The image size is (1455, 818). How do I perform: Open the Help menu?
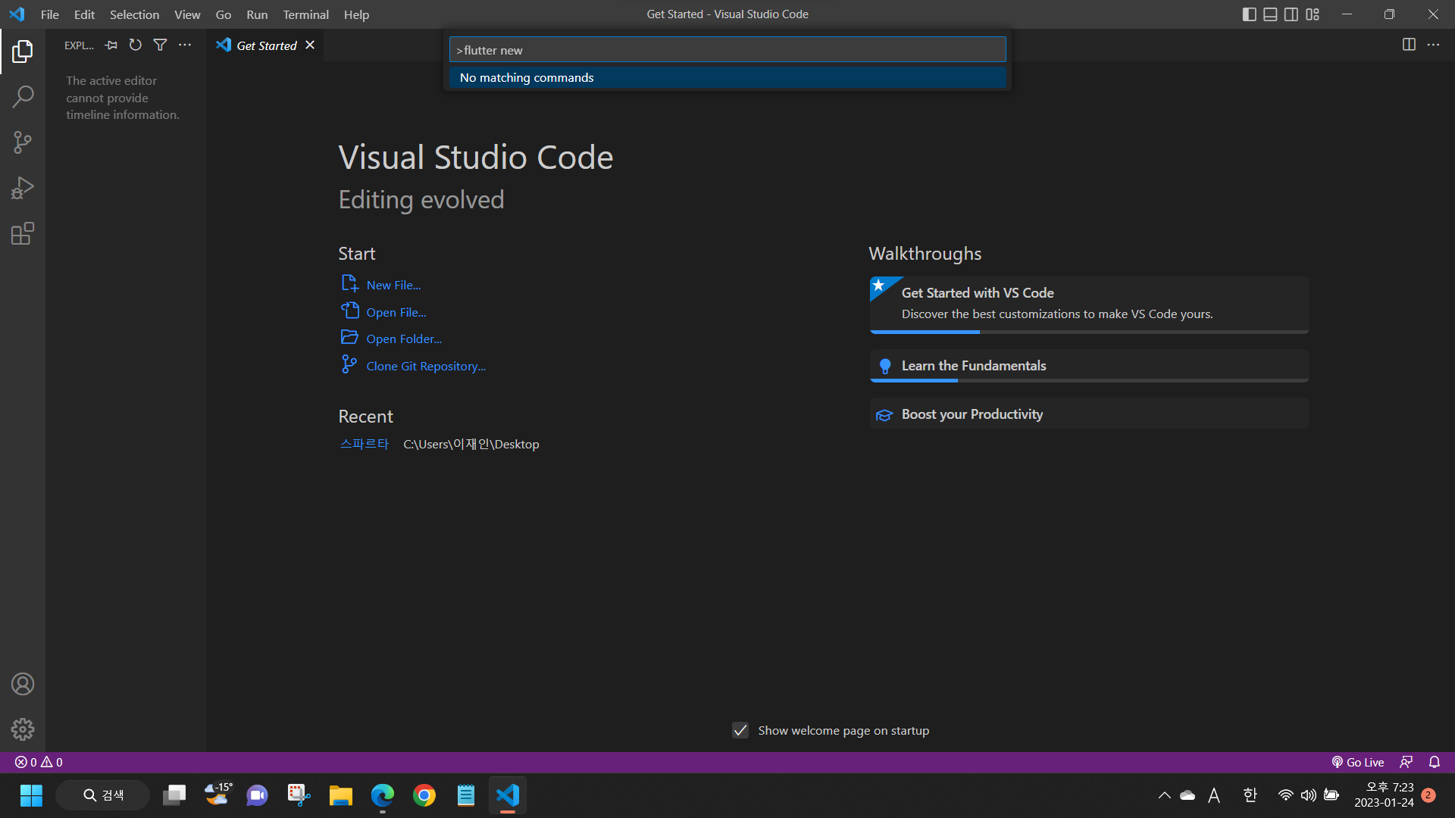pyautogui.click(x=356, y=14)
